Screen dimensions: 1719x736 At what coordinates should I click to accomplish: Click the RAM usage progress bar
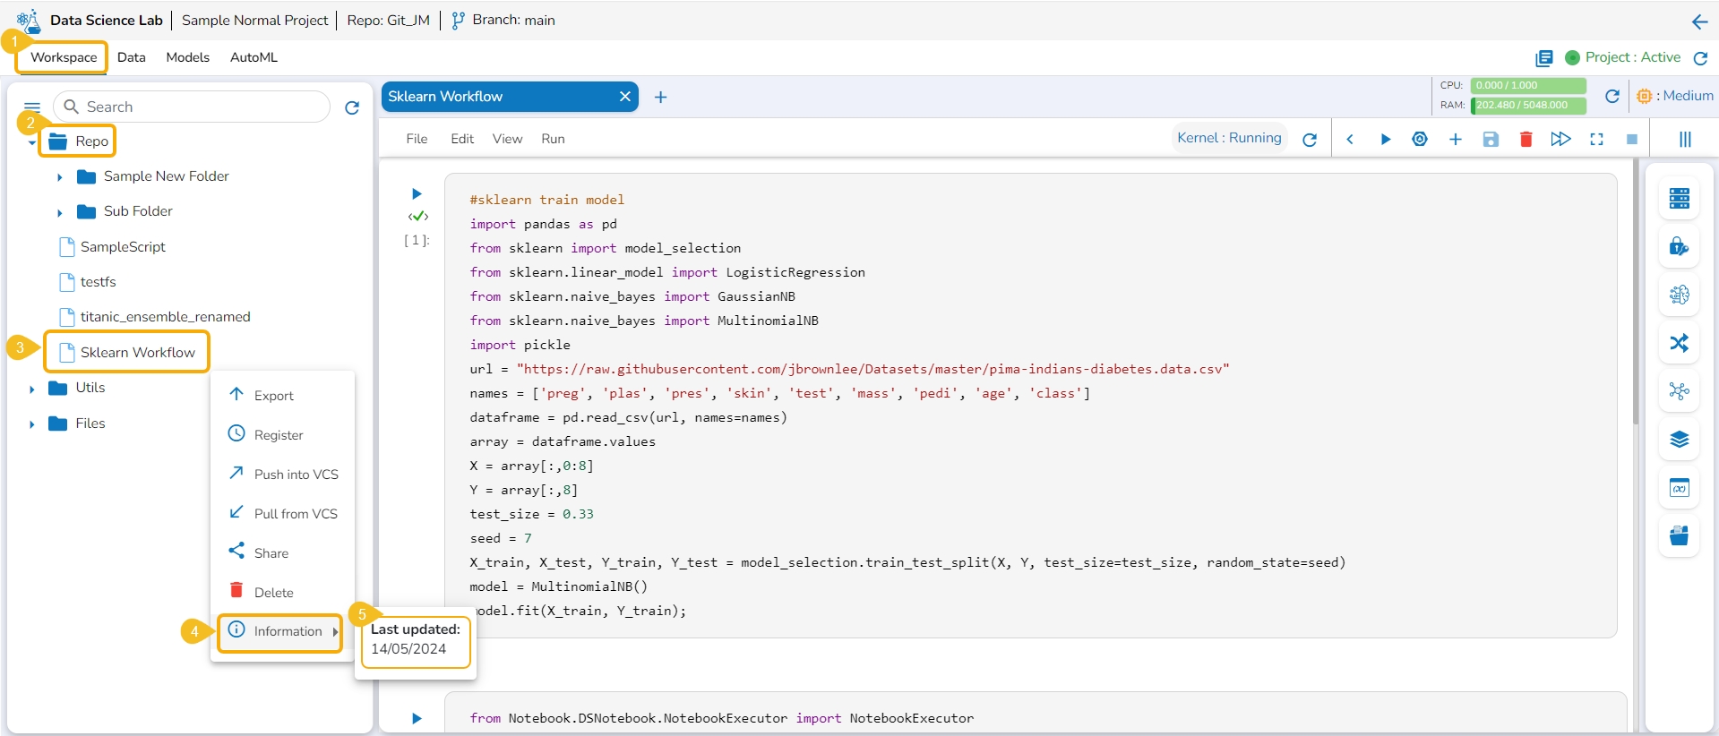coord(1527,105)
